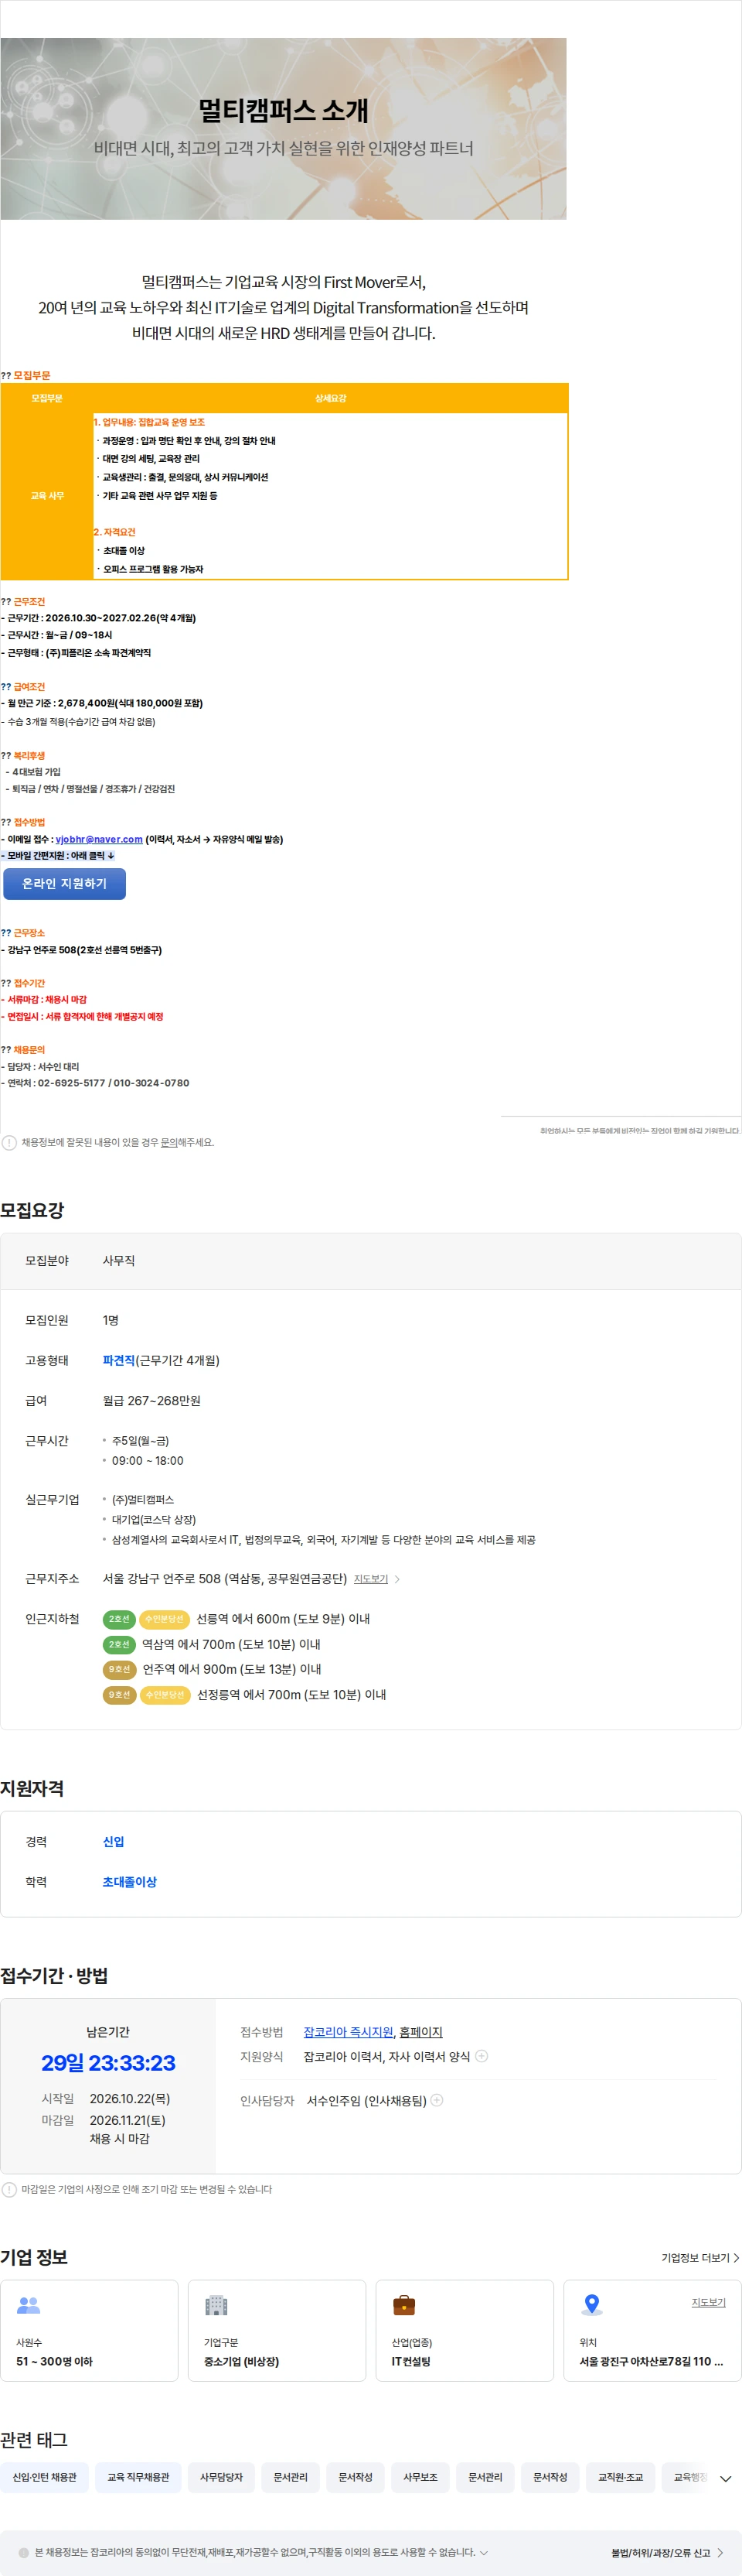
Task: Click the info icon beside 마감일 notice
Action: (9, 2189)
